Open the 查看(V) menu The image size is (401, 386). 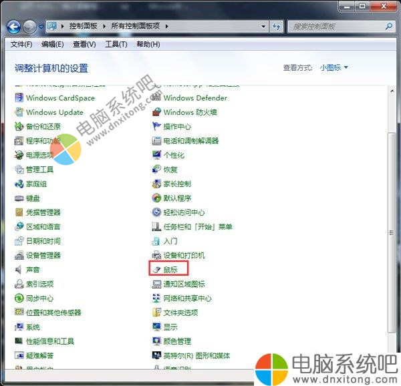click(x=84, y=45)
